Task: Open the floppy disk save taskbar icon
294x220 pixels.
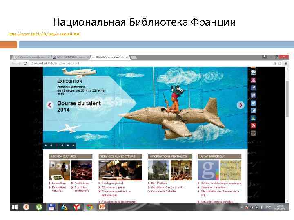Action: (51, 207)
